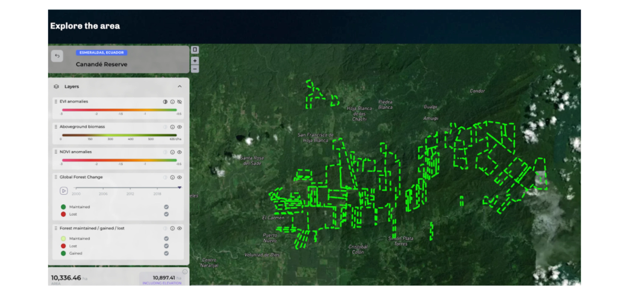
Task: Show info for EVI anomalies layer
Action: click(x=172, y=101)
